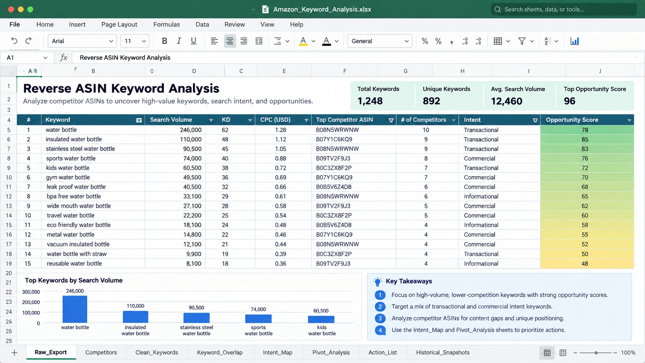This screenshot has height=363, width=645.
Task: Open the File menu
Action: [x=15, y=24]
